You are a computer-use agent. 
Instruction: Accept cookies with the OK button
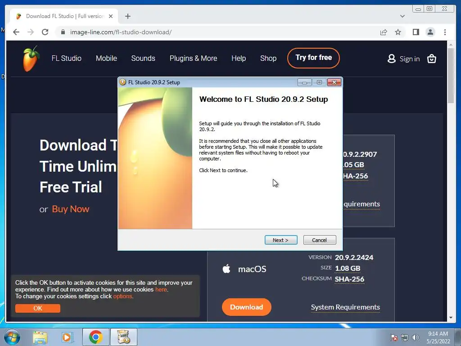pyautogui.click(x=38, y=308)
